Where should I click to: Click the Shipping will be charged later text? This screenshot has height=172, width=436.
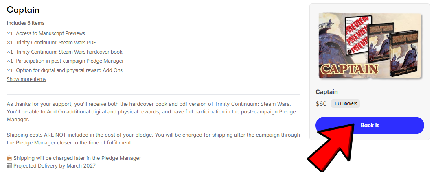tap(77, 158)
